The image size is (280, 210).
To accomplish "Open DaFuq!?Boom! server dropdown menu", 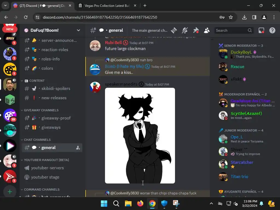I will (x=78, y=30).
